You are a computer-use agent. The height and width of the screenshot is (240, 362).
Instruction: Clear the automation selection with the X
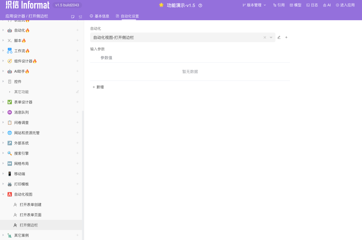pos(265,37)
